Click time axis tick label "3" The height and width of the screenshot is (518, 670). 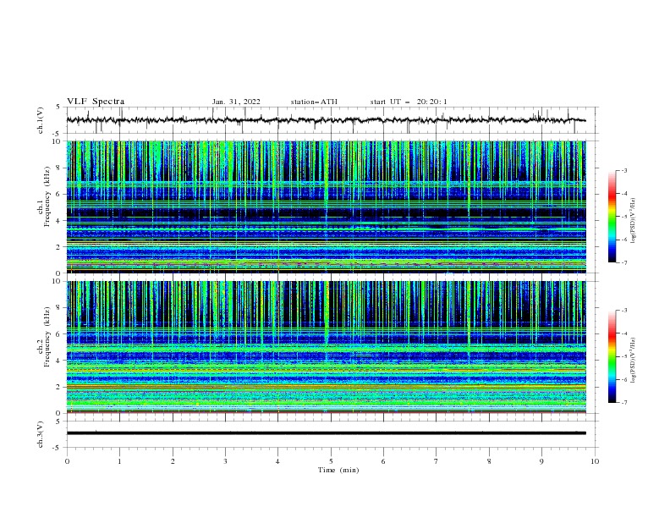pyautogui.click(x=225, y=461)
